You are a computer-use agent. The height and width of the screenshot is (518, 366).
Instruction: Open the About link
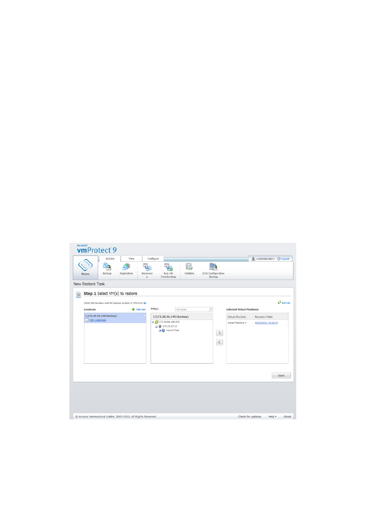287,416
